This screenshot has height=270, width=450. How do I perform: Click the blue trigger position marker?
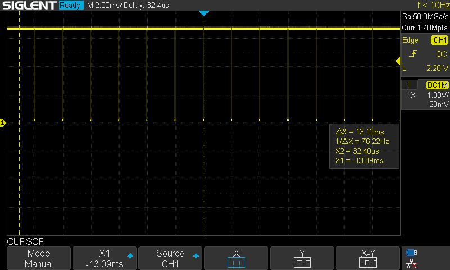204,13
